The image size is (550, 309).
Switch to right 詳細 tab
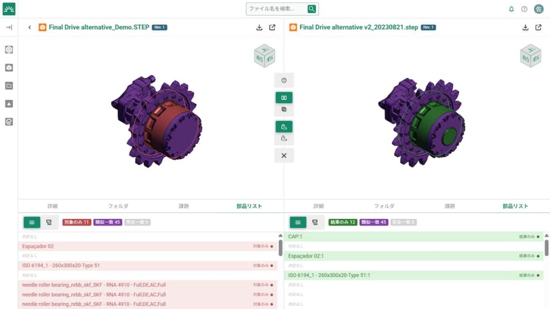coord(319,206)
